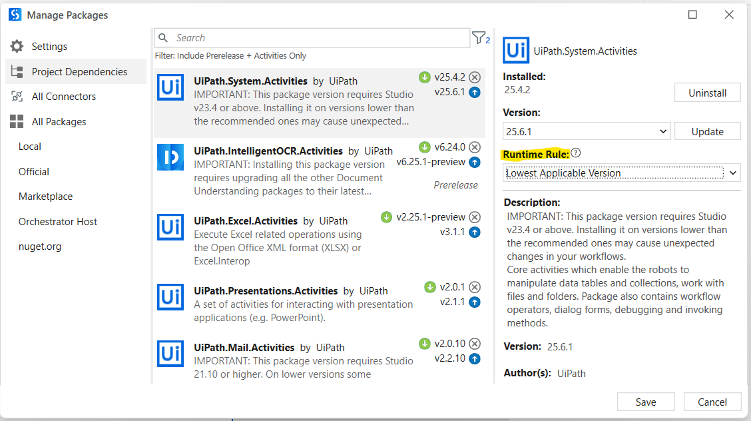Click green installed icon beside Excel v2.25.1-preview
The image size is (751, 421).
coord(387,217)
